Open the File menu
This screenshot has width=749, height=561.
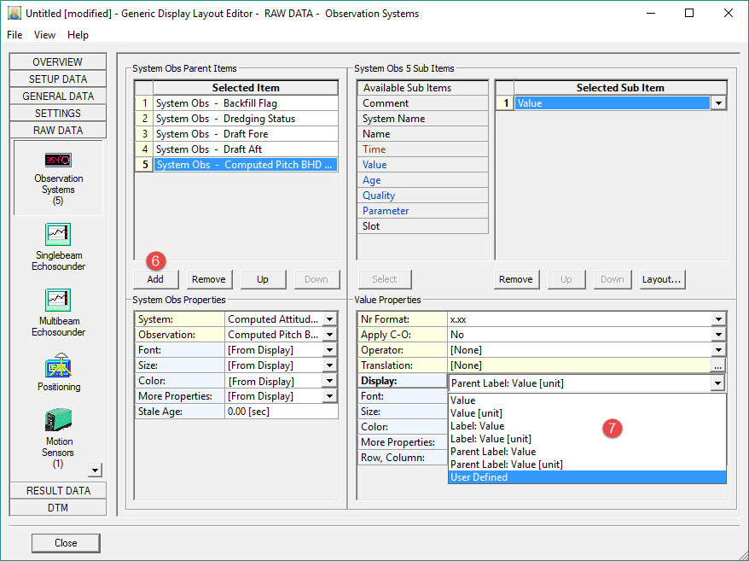(15, 35)
